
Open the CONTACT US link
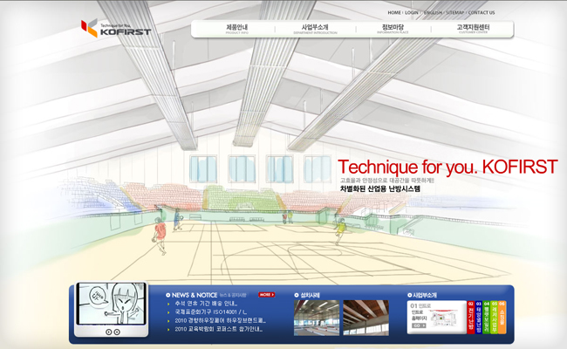pyautogui.click(x=482, y=13)
